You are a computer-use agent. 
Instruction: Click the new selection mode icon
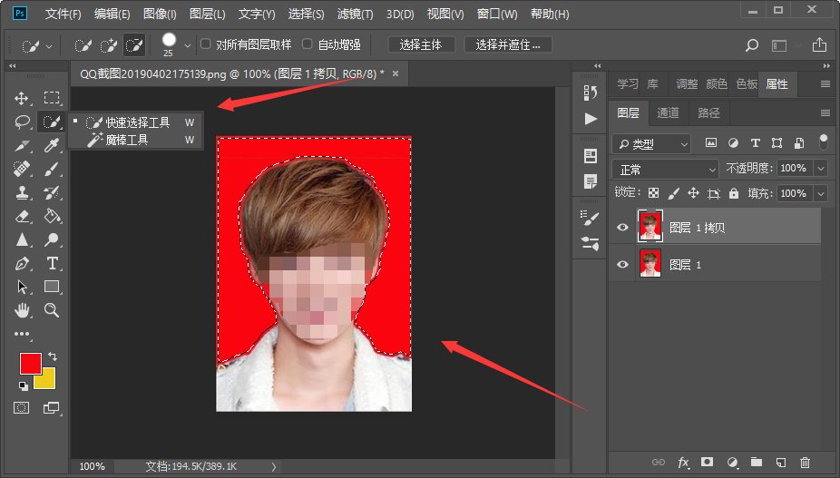[83, 45]
